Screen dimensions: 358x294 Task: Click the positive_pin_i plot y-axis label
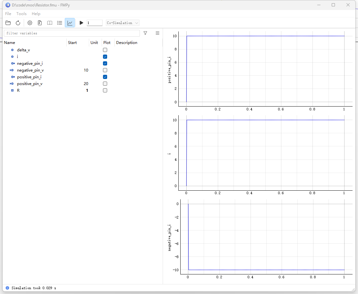[x=169, y=70]
